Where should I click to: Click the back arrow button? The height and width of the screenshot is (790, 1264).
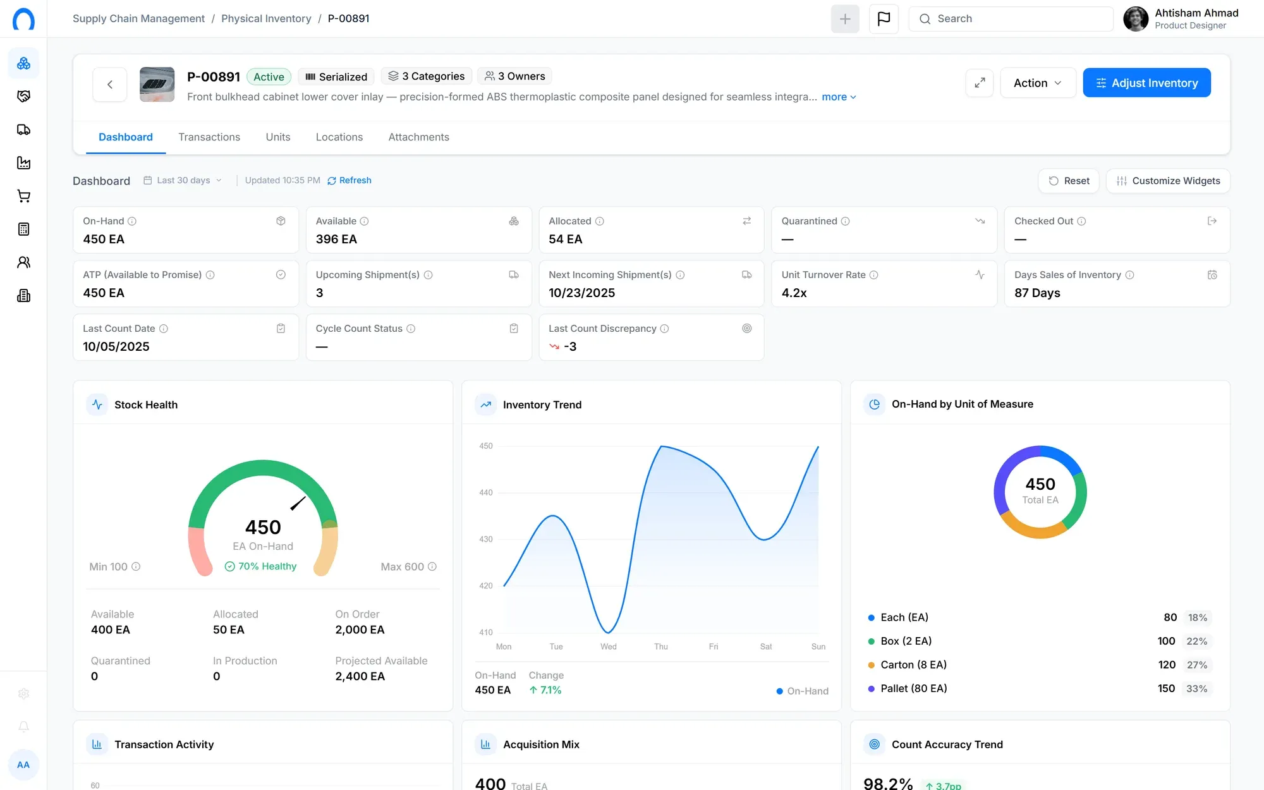[x=110, y=84]
